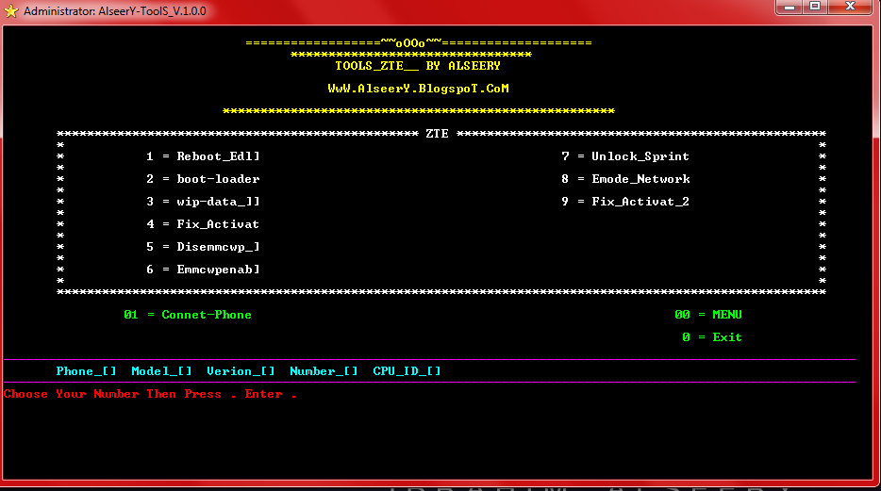
Task: Click the '0 = Exit' option
Action: (x=712, y=337)
